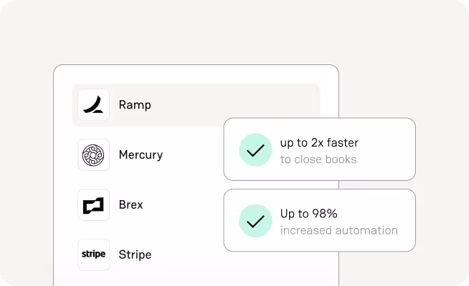469x286 pixels.
Task: Choose the "Brex" text label
Action: pos(131,205)
